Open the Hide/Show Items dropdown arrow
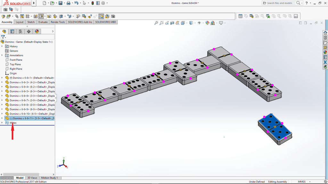The image size is (328, 184). (x=202, y=23)
